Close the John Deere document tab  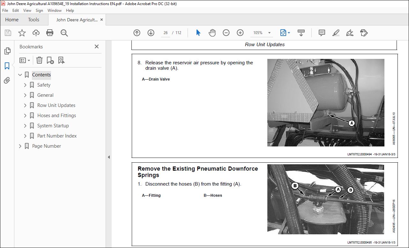pyautogui.click(x=102, y=20)
